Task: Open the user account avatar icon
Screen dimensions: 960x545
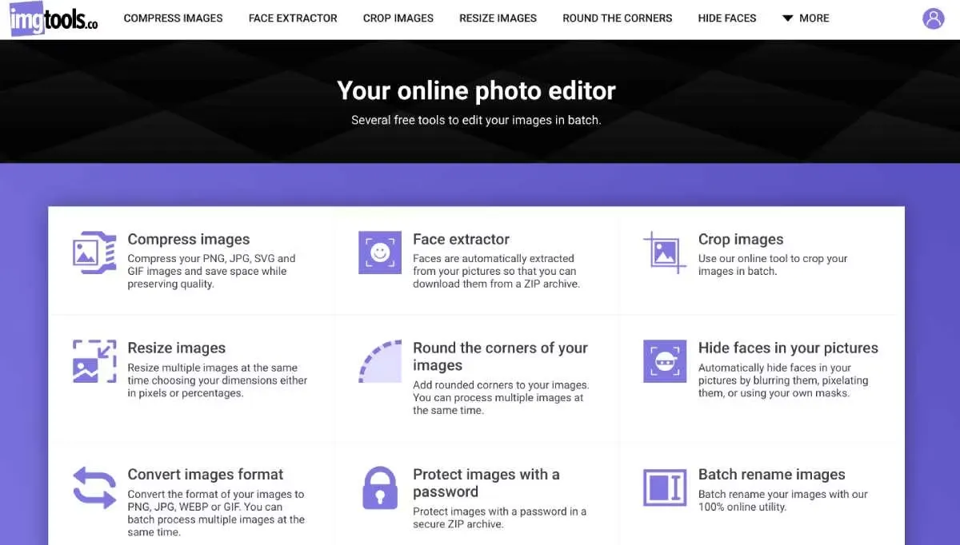Action: (x=933, y=18)
